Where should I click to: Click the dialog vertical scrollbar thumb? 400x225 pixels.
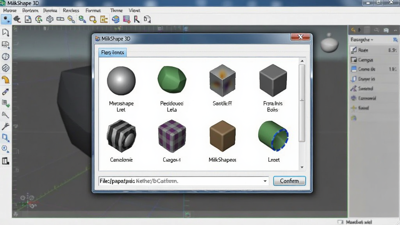(x=302, y=103)
